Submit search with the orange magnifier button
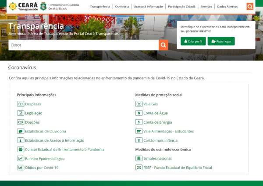Image resolution: width=263 pixels, height=186 pixels. (x=163, y=45)
